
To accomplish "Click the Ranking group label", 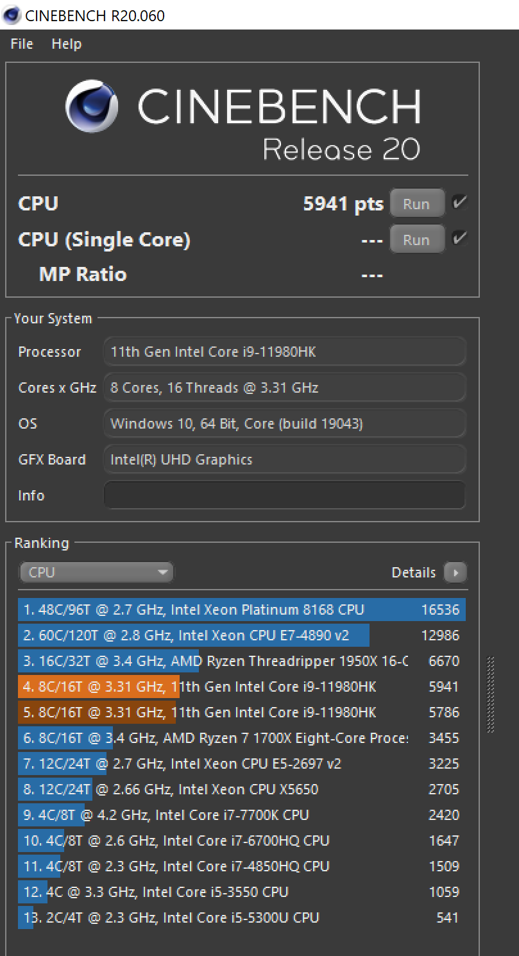I will coord(42,543).
